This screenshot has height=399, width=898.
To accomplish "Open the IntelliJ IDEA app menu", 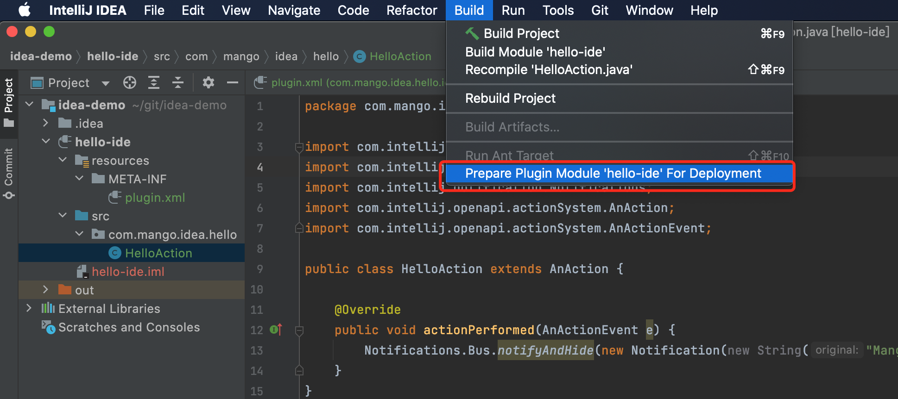I will [88, 10].
